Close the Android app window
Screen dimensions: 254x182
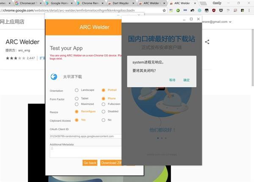(198, 19)
